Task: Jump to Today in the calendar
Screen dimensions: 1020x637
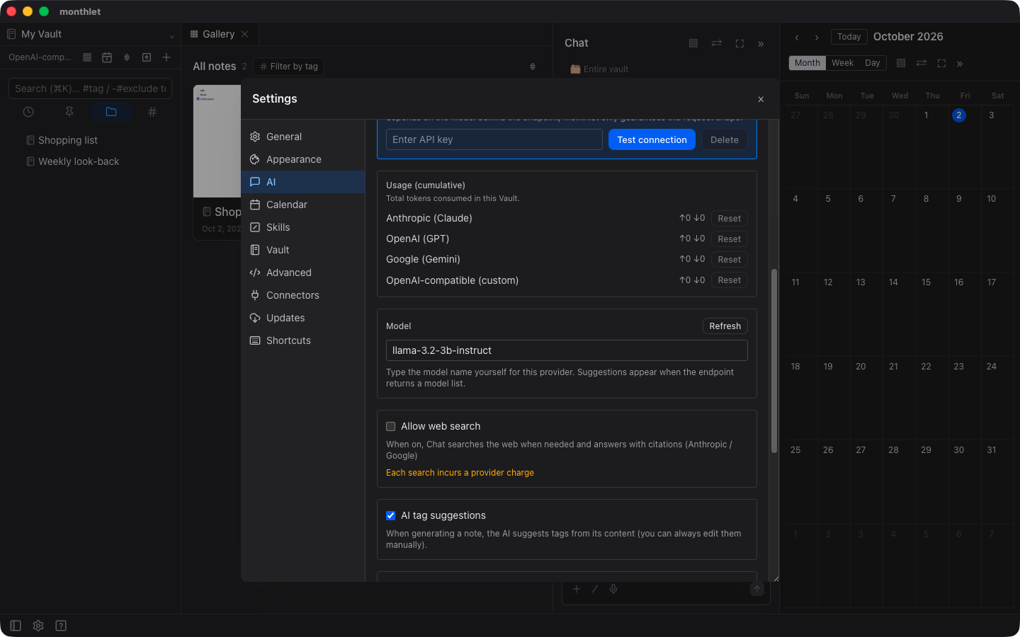Action: click(x=849, y=37)
